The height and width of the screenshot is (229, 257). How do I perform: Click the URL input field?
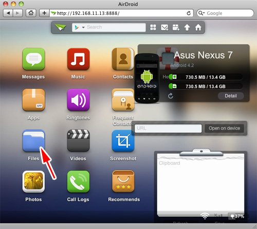[x=168, y=129]
